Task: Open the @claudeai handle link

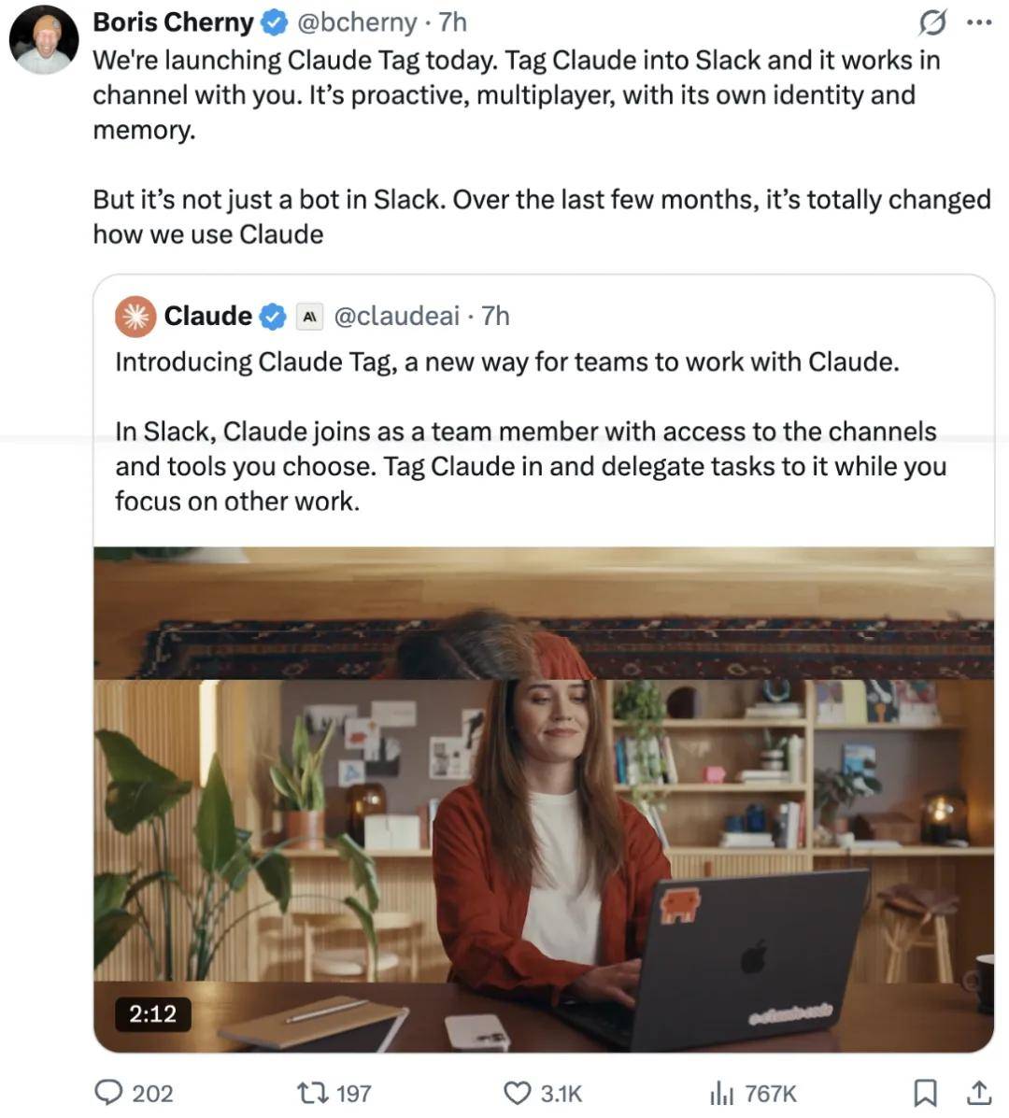Action: 397,316
